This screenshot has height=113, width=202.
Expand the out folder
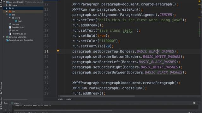click(7, 12)
